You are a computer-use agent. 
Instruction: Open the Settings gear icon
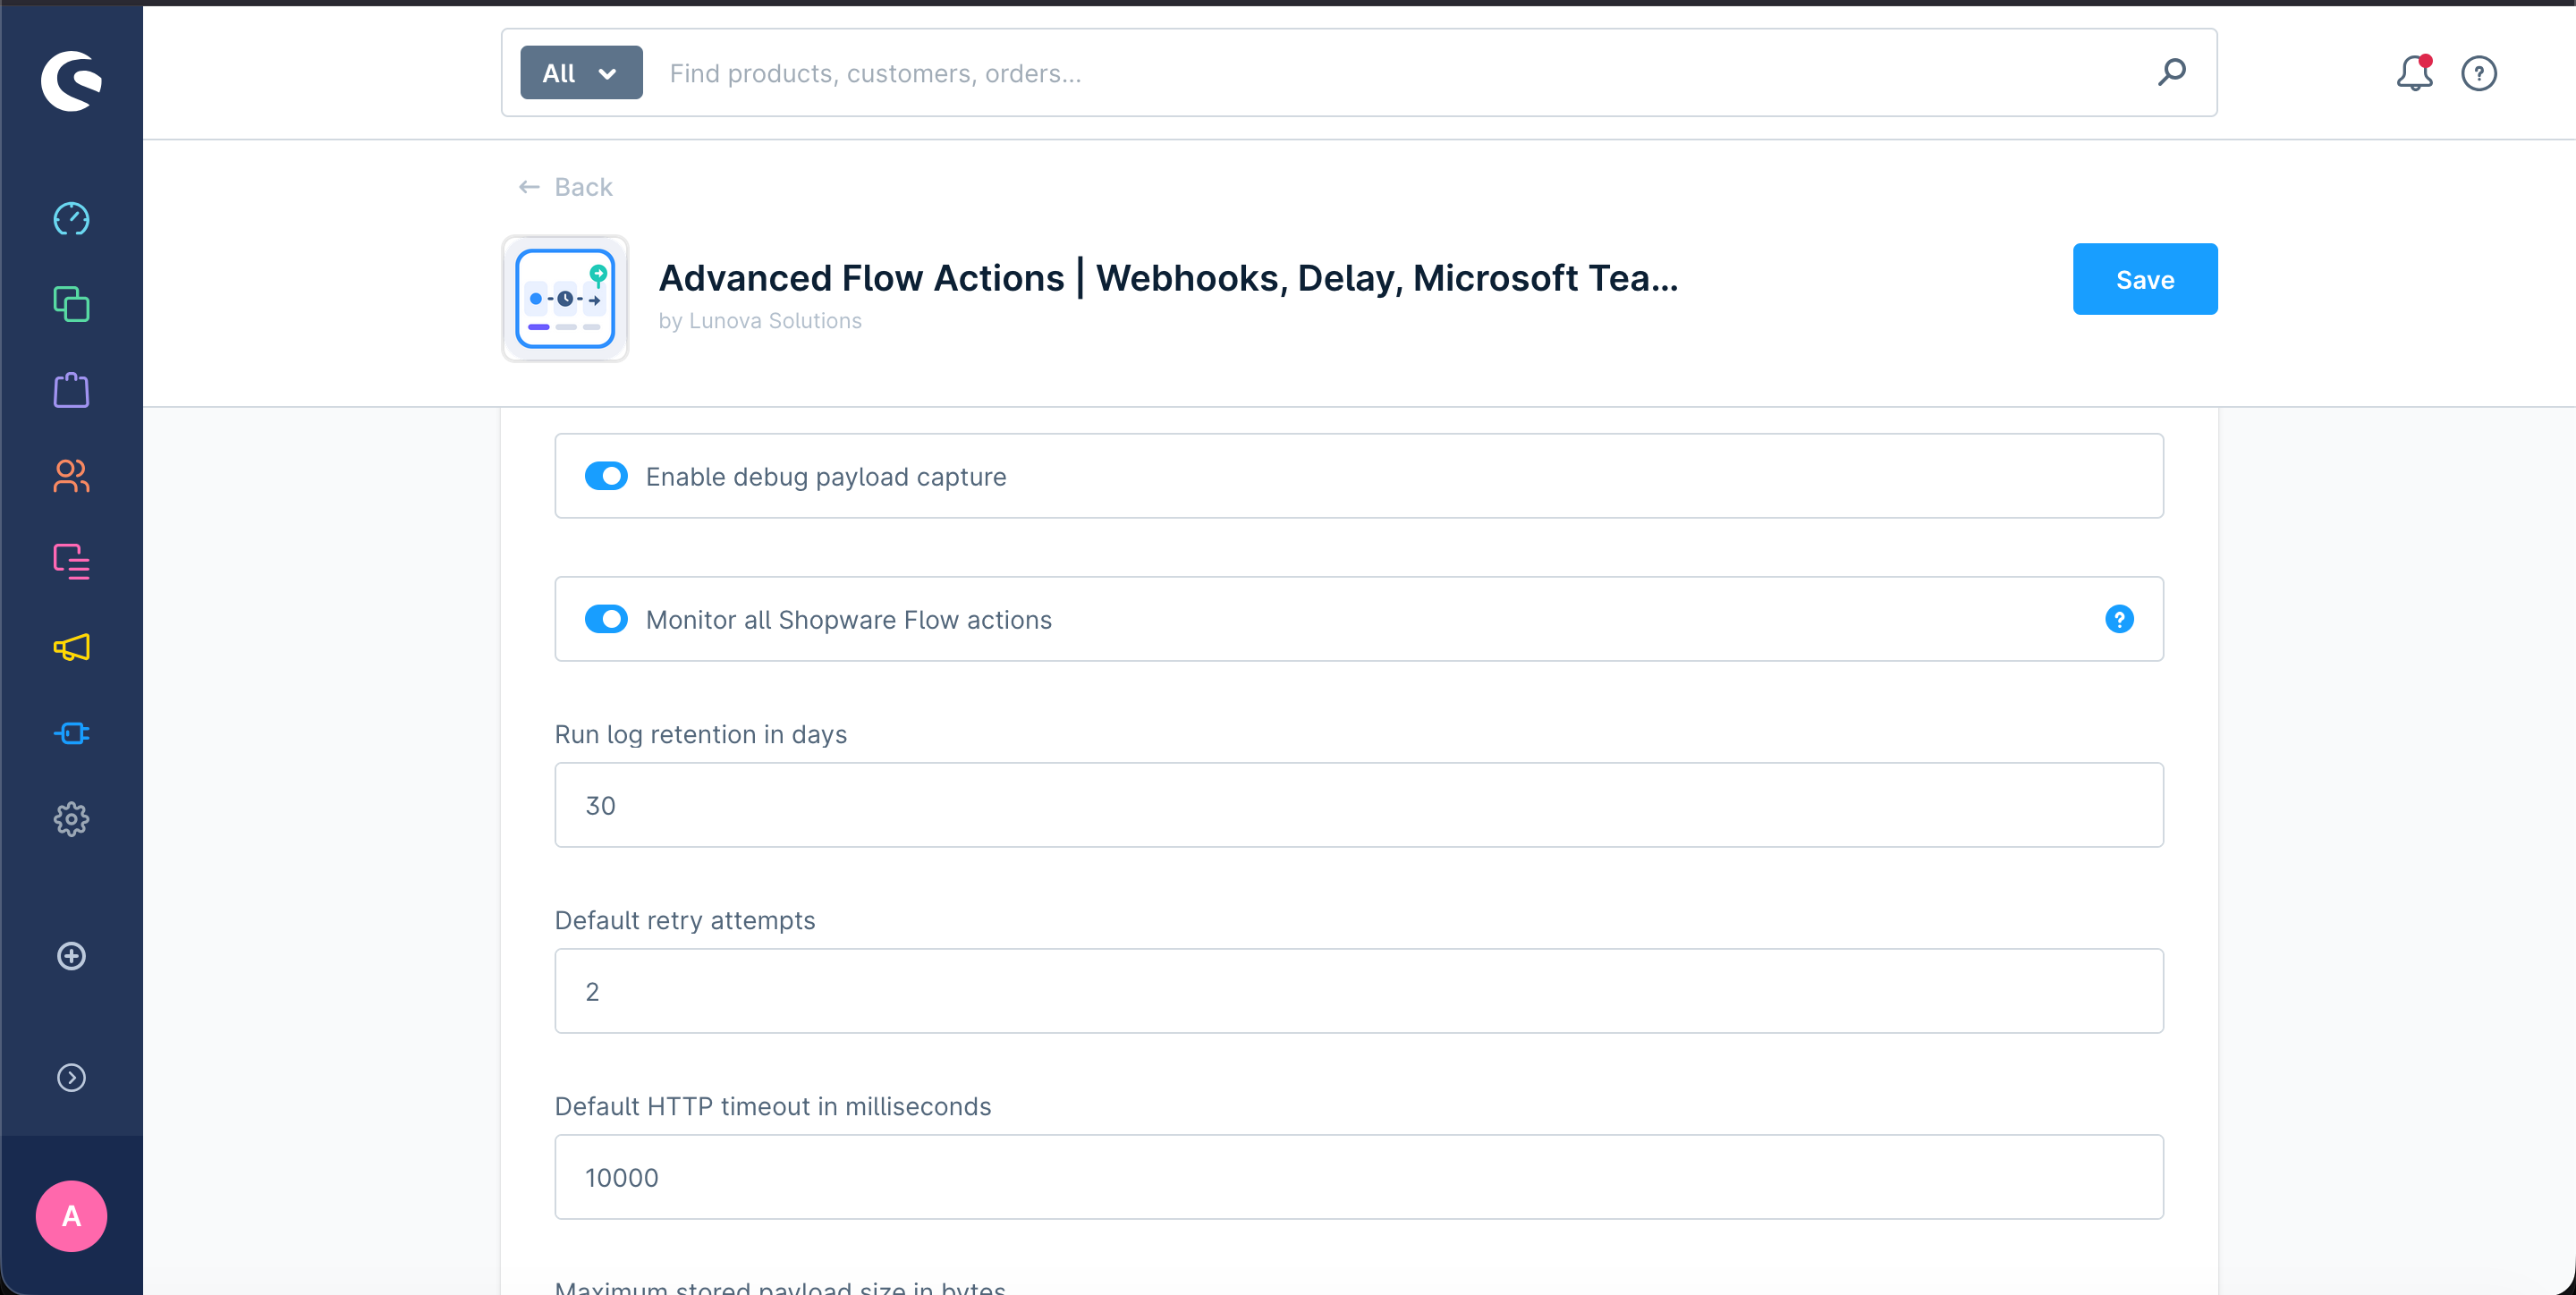tap(71, 820)
